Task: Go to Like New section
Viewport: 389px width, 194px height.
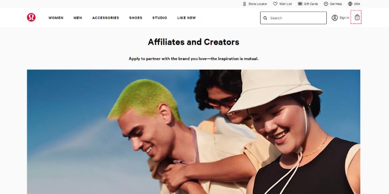Action: pos(187,18)
